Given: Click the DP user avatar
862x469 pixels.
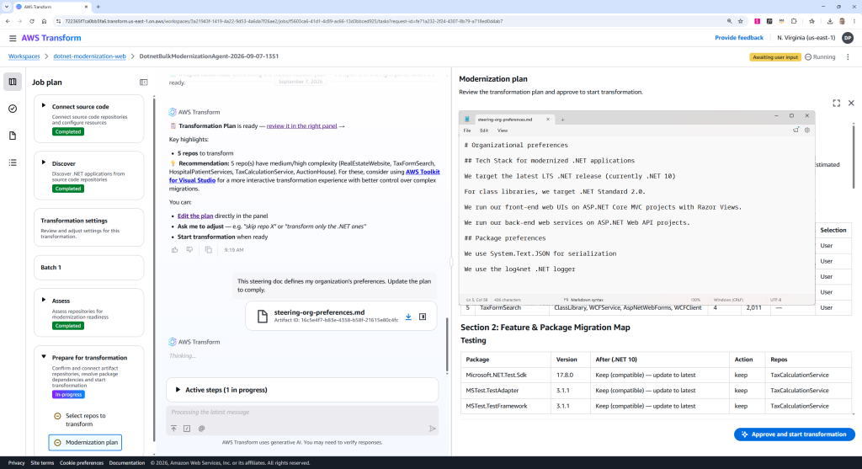Looking at the screenshot, I should pos(848,38).
